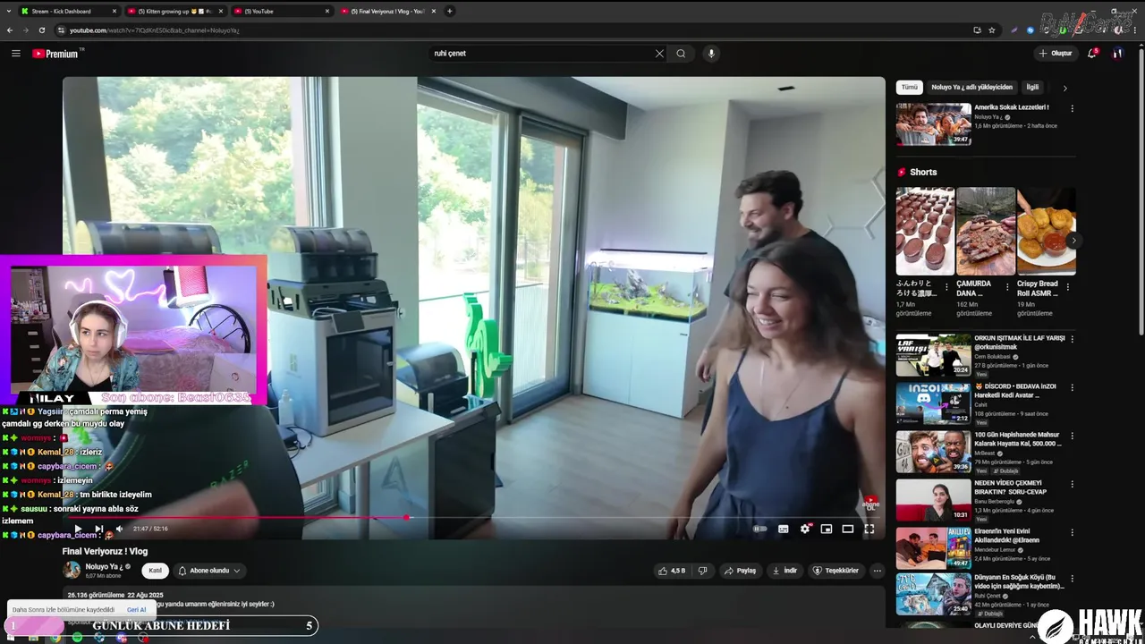The image size is (1145, 644).
Task: Click the Oluştur create button
Action: click(1056, 54)
